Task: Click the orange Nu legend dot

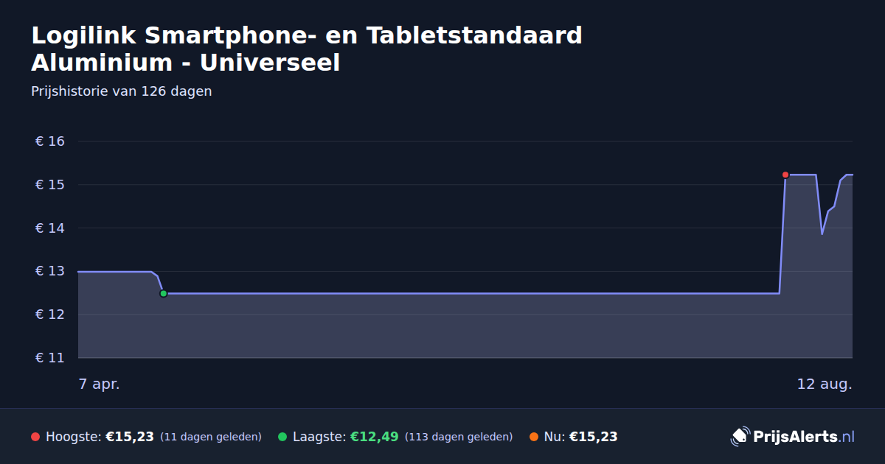Action: pos(533,437)
